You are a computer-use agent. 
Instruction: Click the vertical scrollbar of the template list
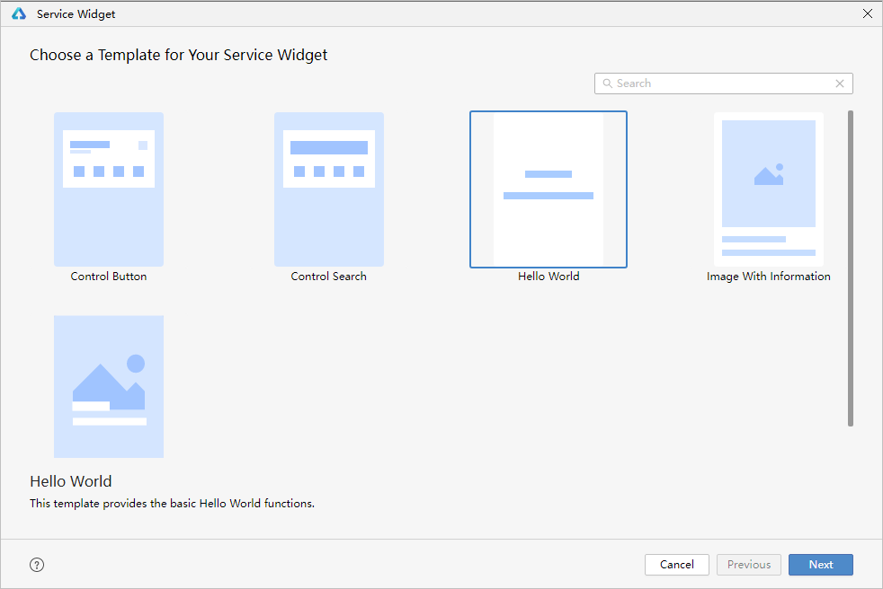tap(851, 269)
